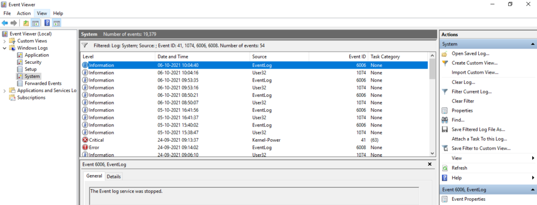
Task: Open the Action menu
Action: point(24,13)
